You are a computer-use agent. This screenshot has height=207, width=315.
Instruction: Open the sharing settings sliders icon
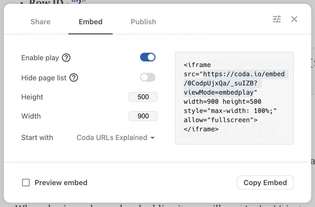pyautogui.click(x=277, y=19)
